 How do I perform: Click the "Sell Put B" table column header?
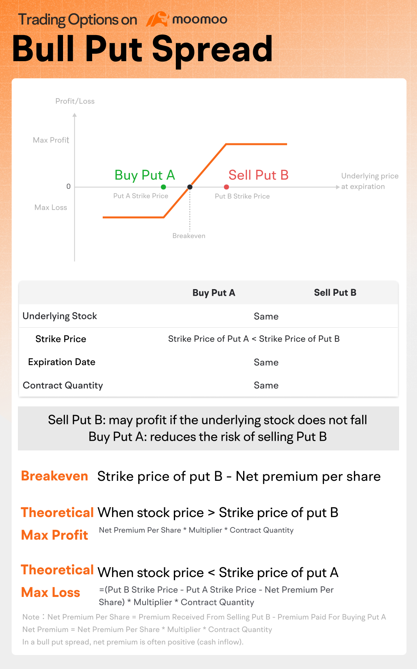tap(335, 293)
